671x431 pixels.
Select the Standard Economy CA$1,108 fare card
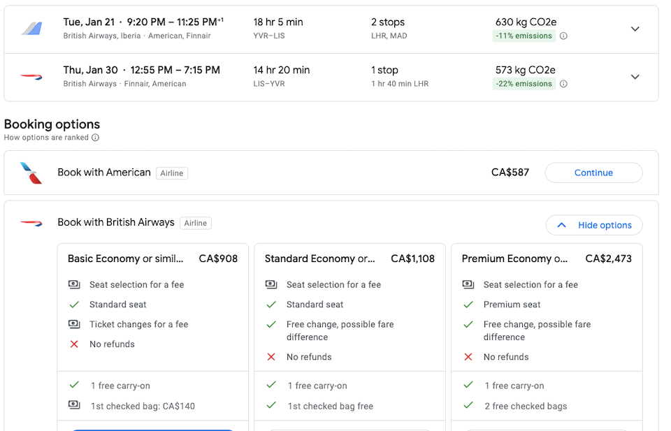coord(349,337)
